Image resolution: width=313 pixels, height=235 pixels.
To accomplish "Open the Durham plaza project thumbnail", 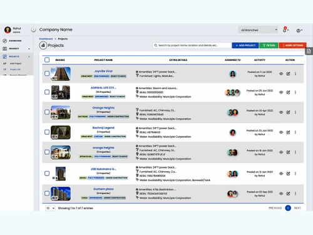I will click(61, 194).
